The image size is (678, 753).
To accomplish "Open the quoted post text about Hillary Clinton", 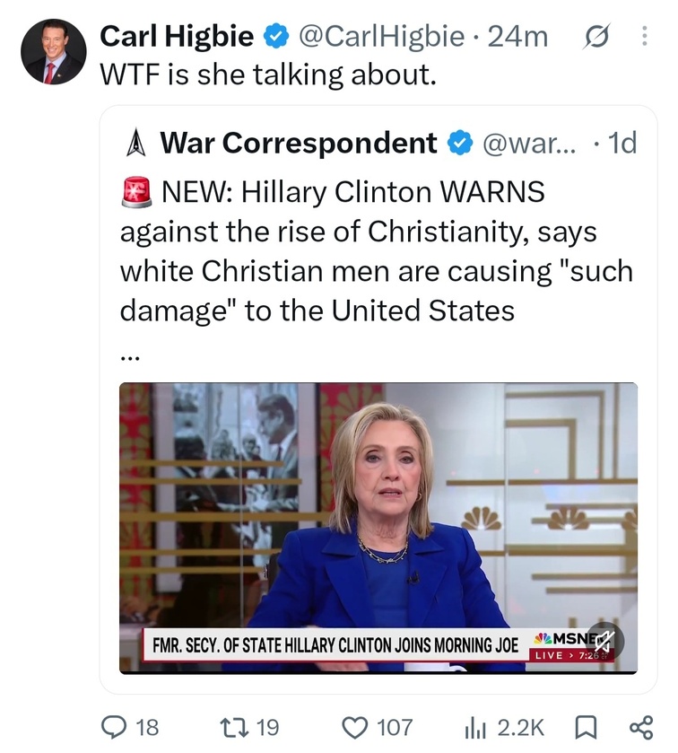I will (377, 251).
